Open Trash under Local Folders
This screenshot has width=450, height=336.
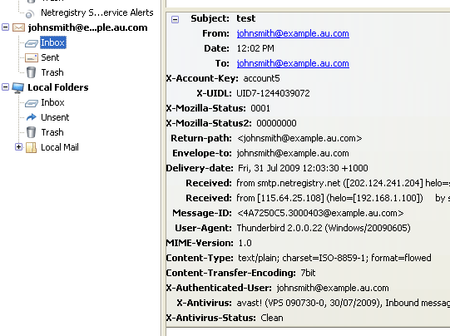pos(52,132)
